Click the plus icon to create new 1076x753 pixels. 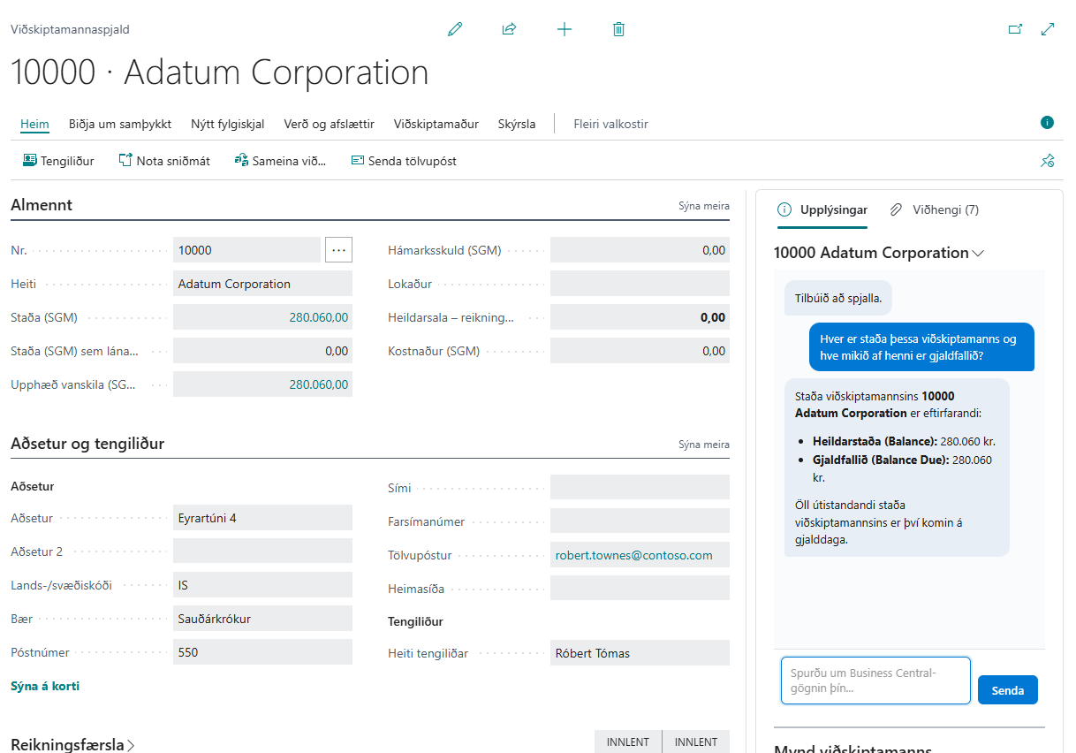click(x=565, y=29)
